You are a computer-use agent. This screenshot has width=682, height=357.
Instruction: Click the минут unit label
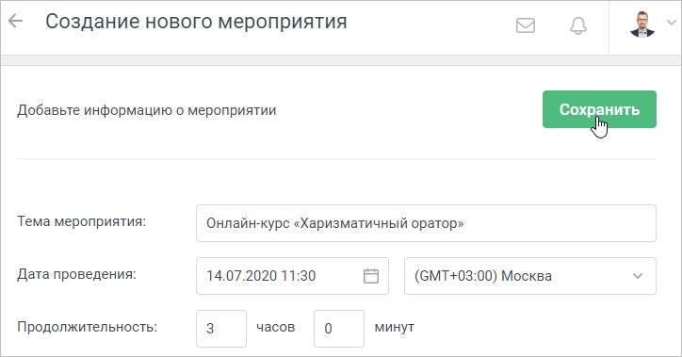click(394, 327)
